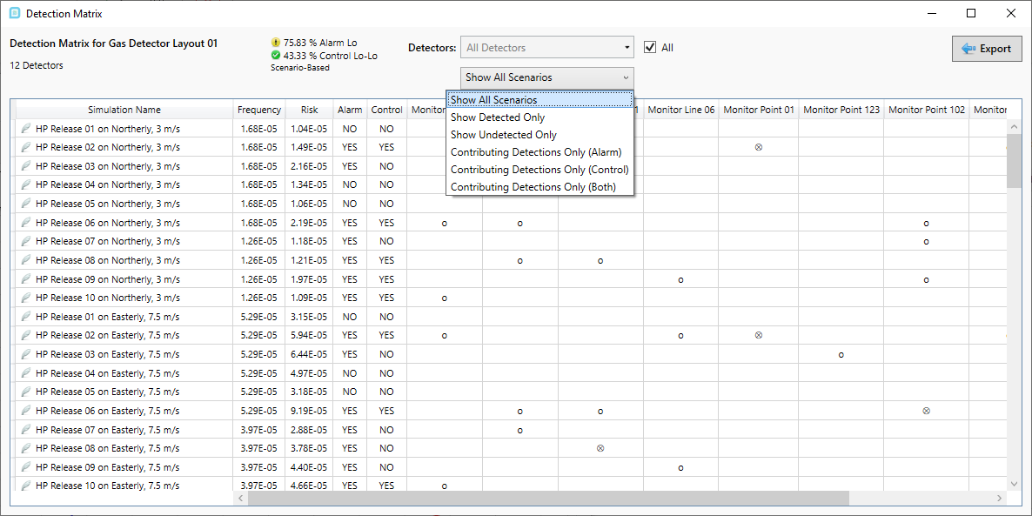The width and height of the screenshot is (1032, 516).
Task: Click pencil icon for HP Release 06 on Northerly
Action: pyautogui.click(x=26, y=223)
